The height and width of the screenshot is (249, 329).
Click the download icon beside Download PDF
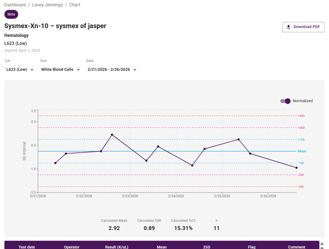pos(289,27)
